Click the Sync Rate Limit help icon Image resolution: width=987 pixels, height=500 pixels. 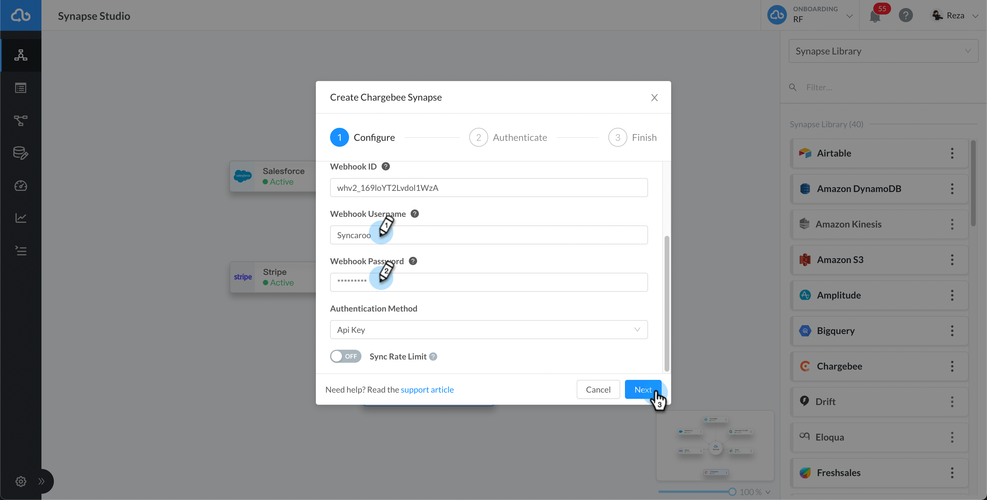(433, 357)
